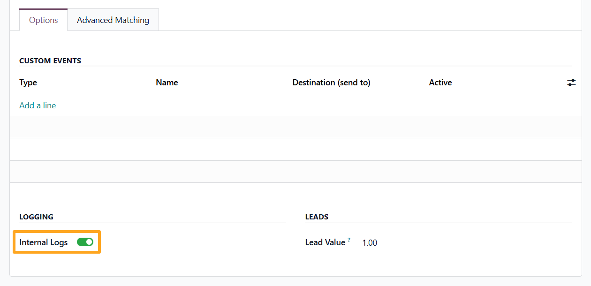This screenshot has height=286, width=591.
Task: Sort by the Name column header
Action: 167,83
